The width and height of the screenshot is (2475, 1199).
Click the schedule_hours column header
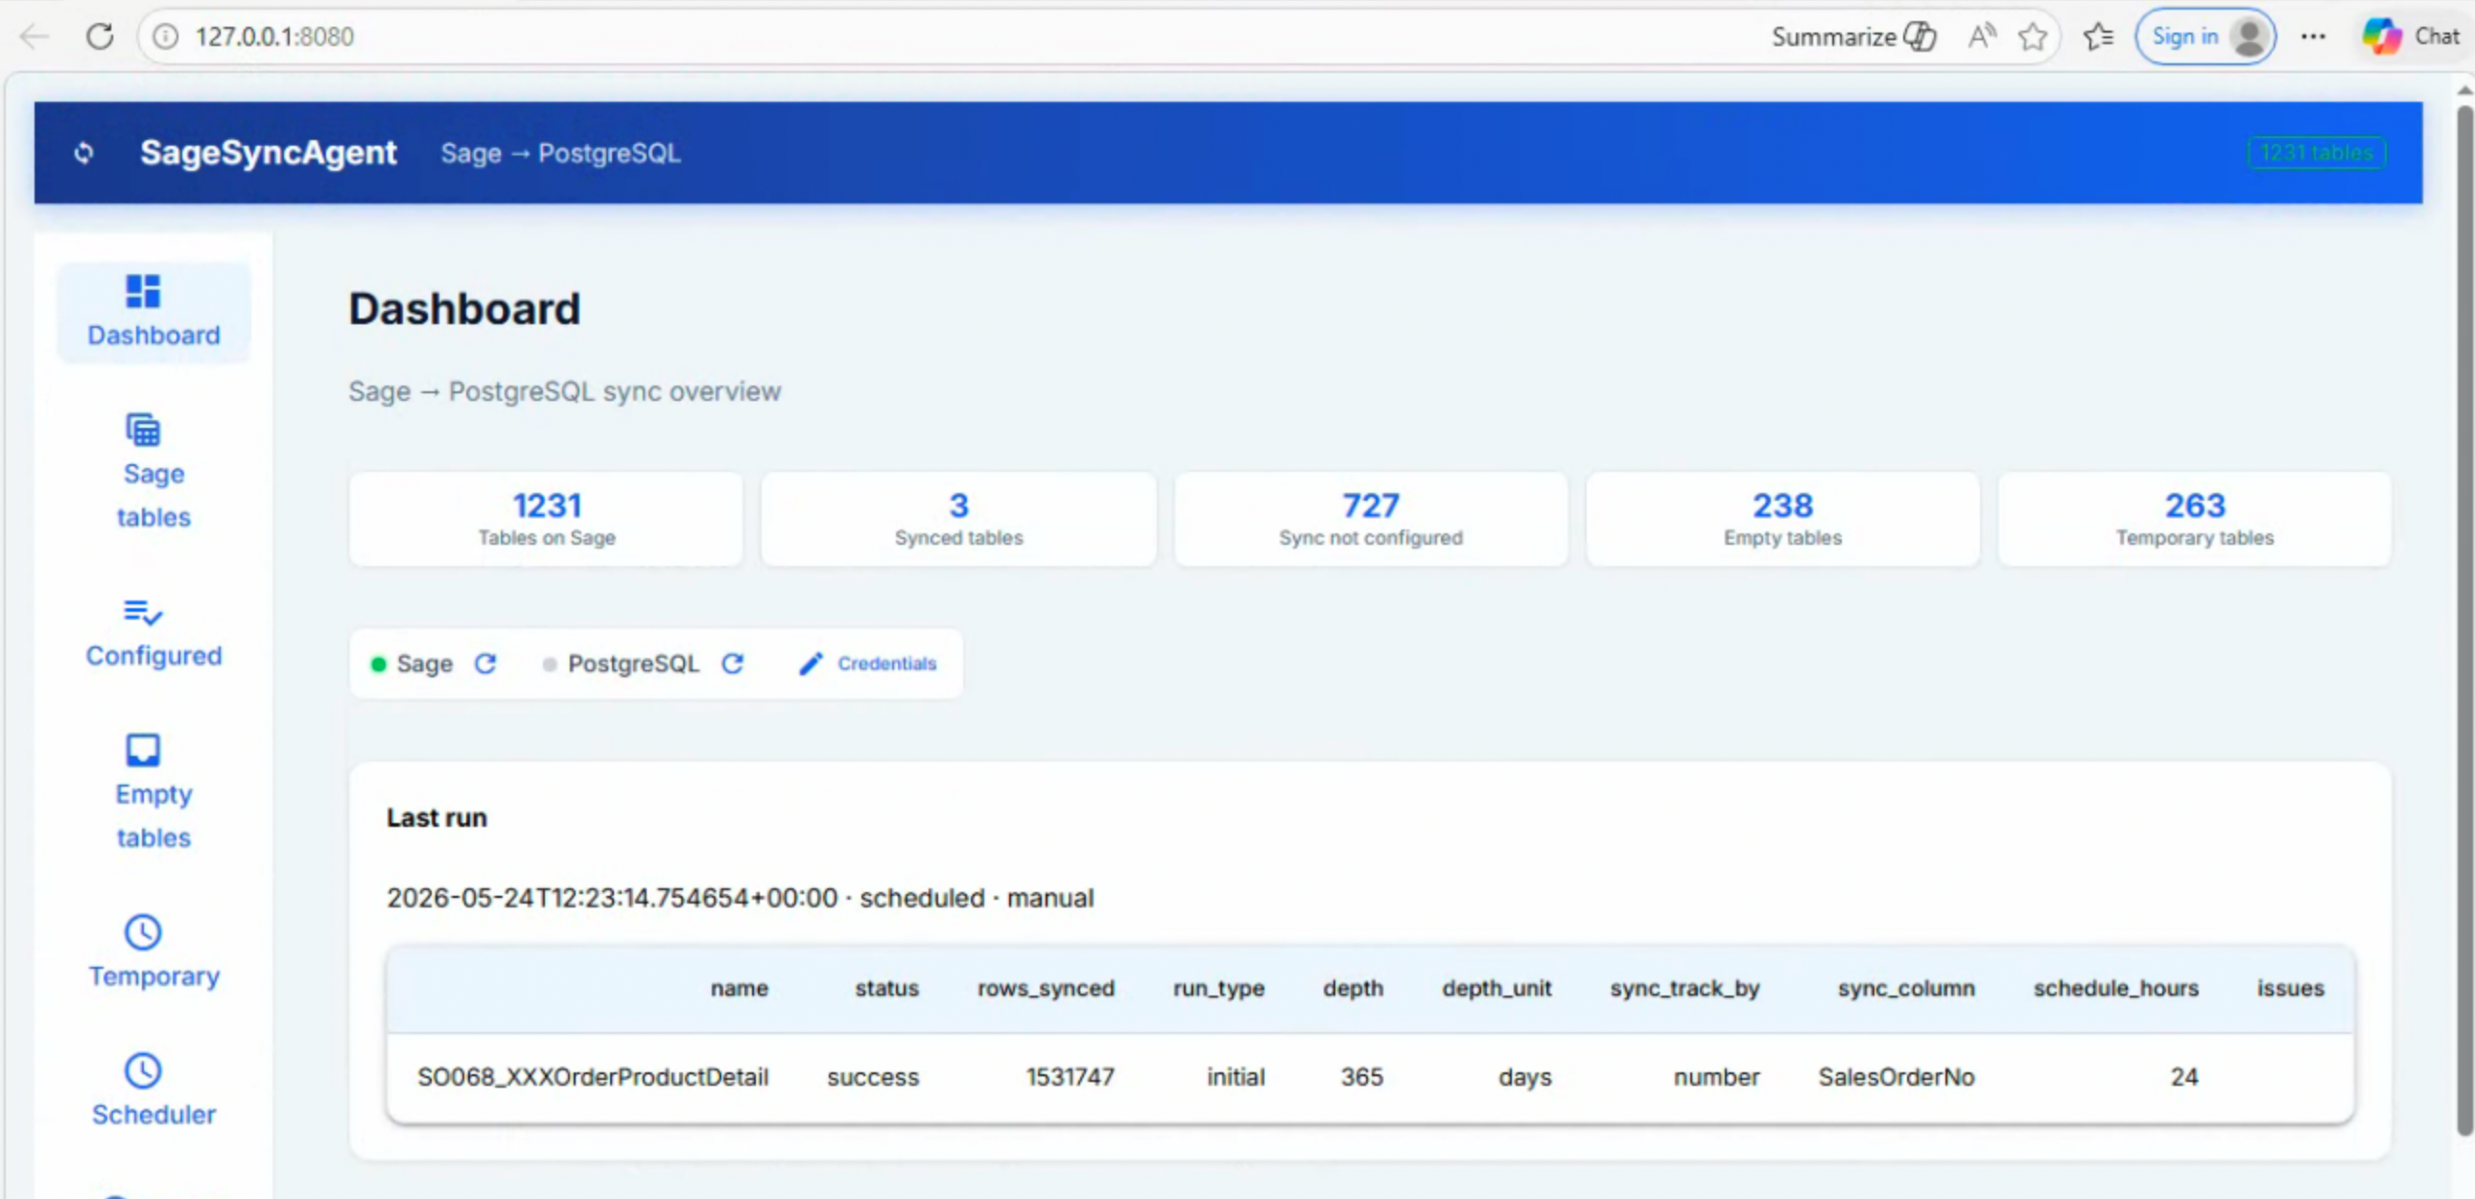(x=2115, y=988)
